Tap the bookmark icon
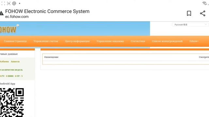The width and height of the screenshot is (209, 117). click(x=189, y=13)
